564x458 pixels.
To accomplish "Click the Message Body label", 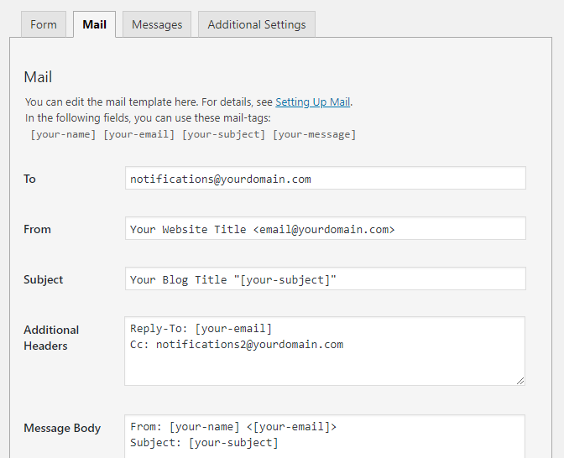I will 62,428.
